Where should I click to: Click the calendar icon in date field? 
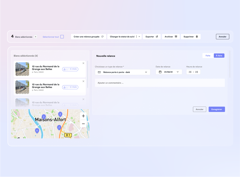[160, 72]
